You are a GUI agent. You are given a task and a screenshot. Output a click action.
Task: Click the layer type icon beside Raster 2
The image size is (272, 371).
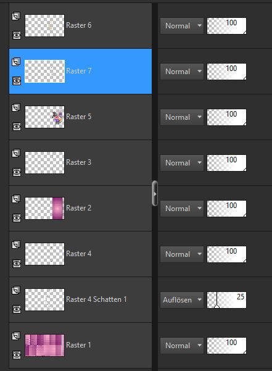16,199
